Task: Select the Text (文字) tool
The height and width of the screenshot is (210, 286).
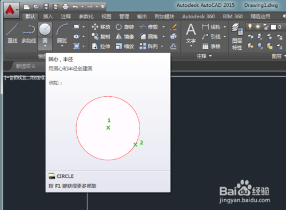Action: pyautogui.click(x=191, y=33)
